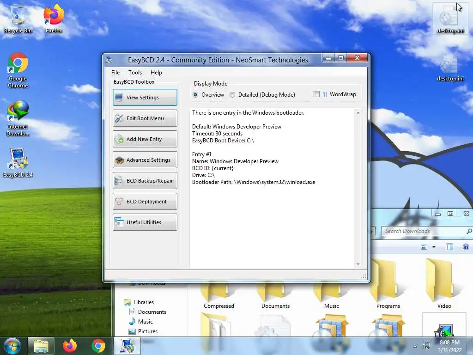Select Libraries in the Explorer navigation tree
Screen dimensions: 473x355
[x=139, y=302]
